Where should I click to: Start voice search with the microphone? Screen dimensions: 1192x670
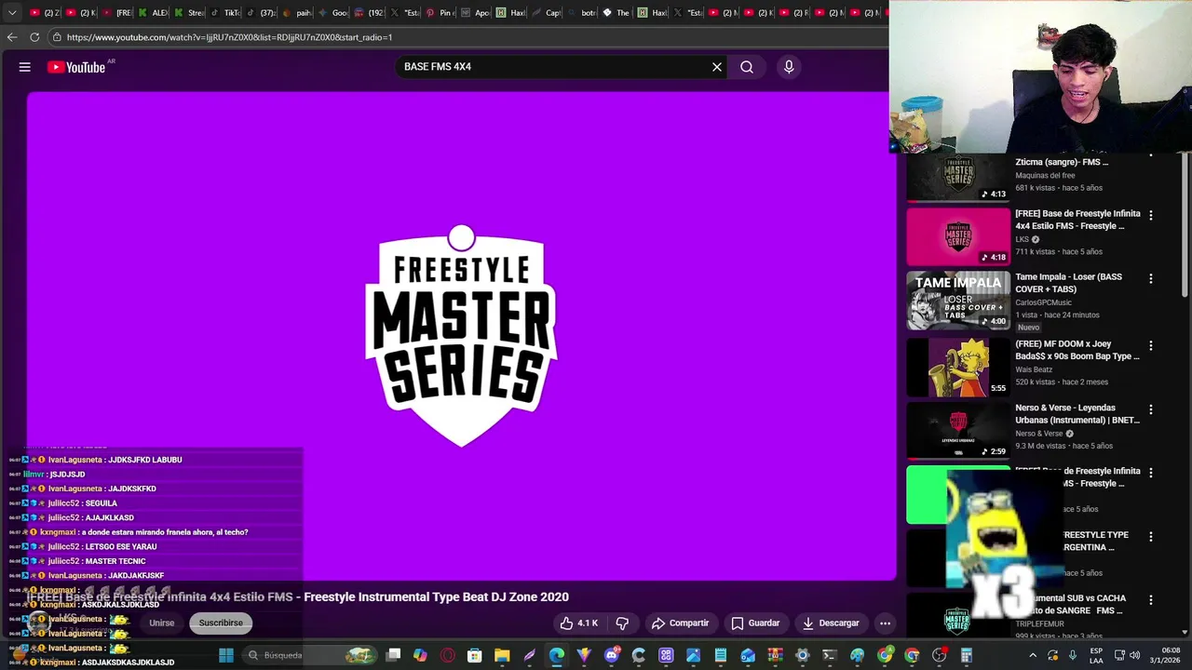(789, 67)
